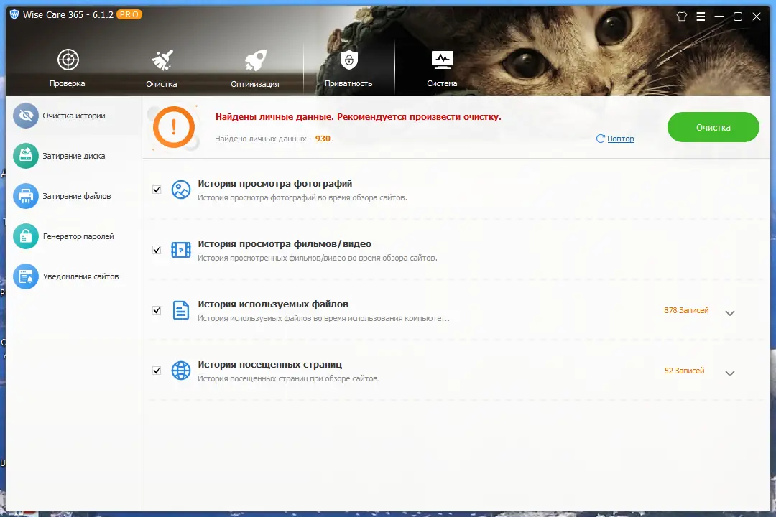Expand История используемых файлов records list
This screenshot has height=517, width=776.
[x=730, y=312]
